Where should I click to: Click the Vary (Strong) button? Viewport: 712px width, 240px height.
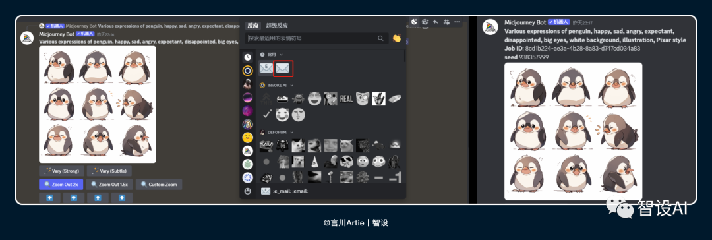(61, 171)
